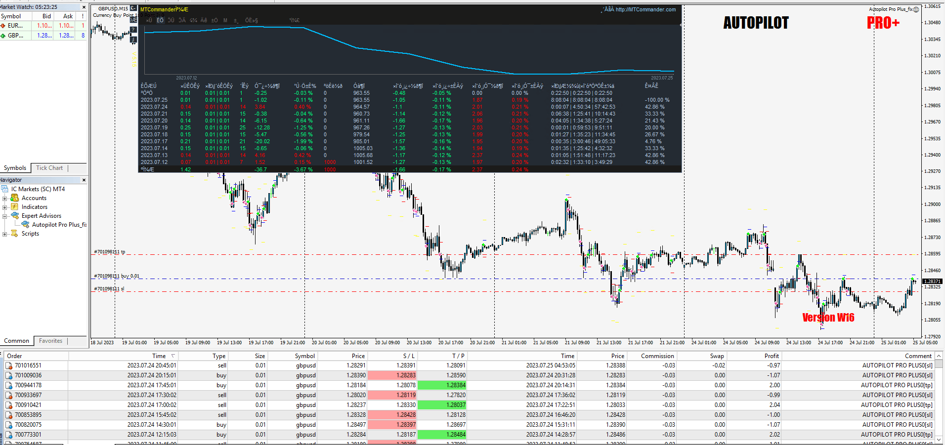Expand the Accounts tree node
The image size is (945, 445).
pyautogui.click(x=5, y=198)
